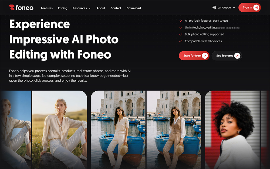Screen dimensions: 270x169
Task: Expand the Resources menu chevron
Action: [x=90, y=8]
